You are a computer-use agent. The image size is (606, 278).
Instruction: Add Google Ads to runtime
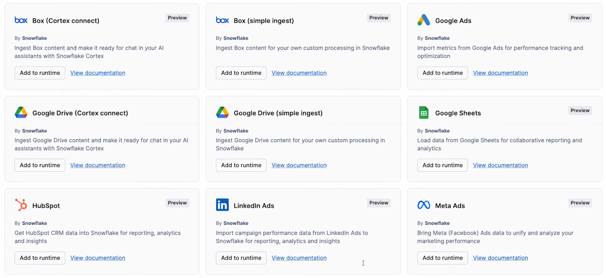tap(442, 73)
